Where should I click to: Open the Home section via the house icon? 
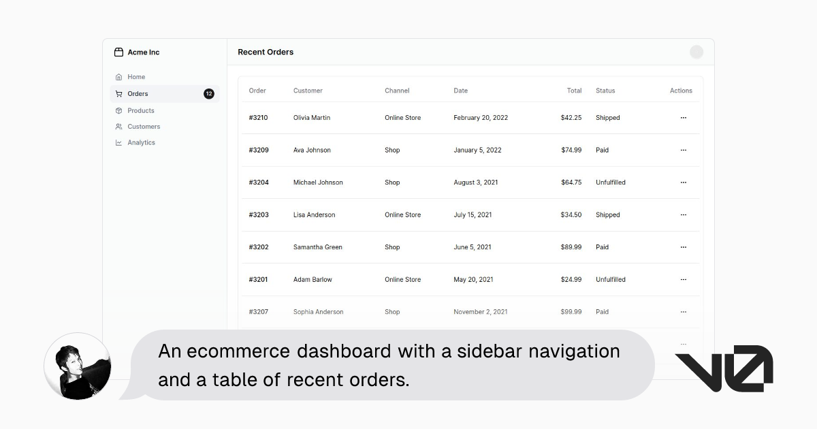tap(119, 76)
